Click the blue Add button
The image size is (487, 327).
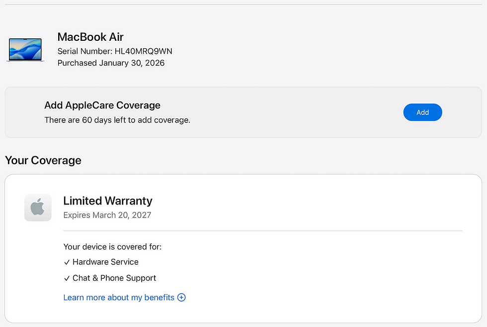tap(422, 112)
